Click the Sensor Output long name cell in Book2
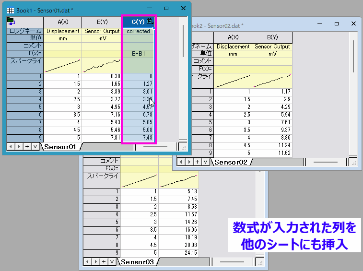This screenshot has width=363, height=271. tap(272, 47)
